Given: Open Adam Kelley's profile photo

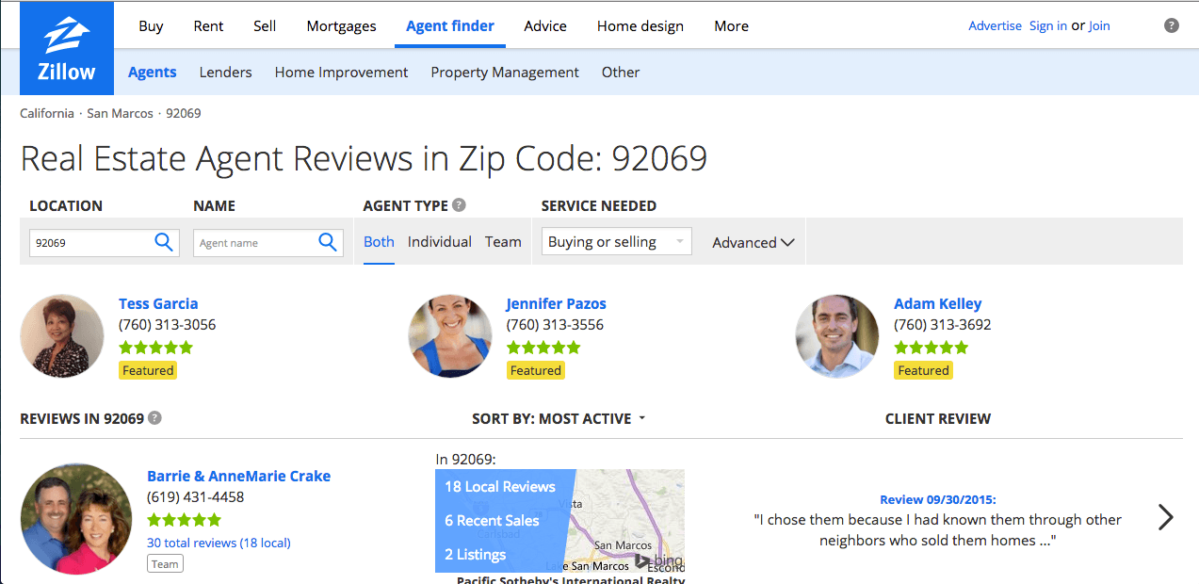Looking at the screenshot, I should [x=837, y=336].
